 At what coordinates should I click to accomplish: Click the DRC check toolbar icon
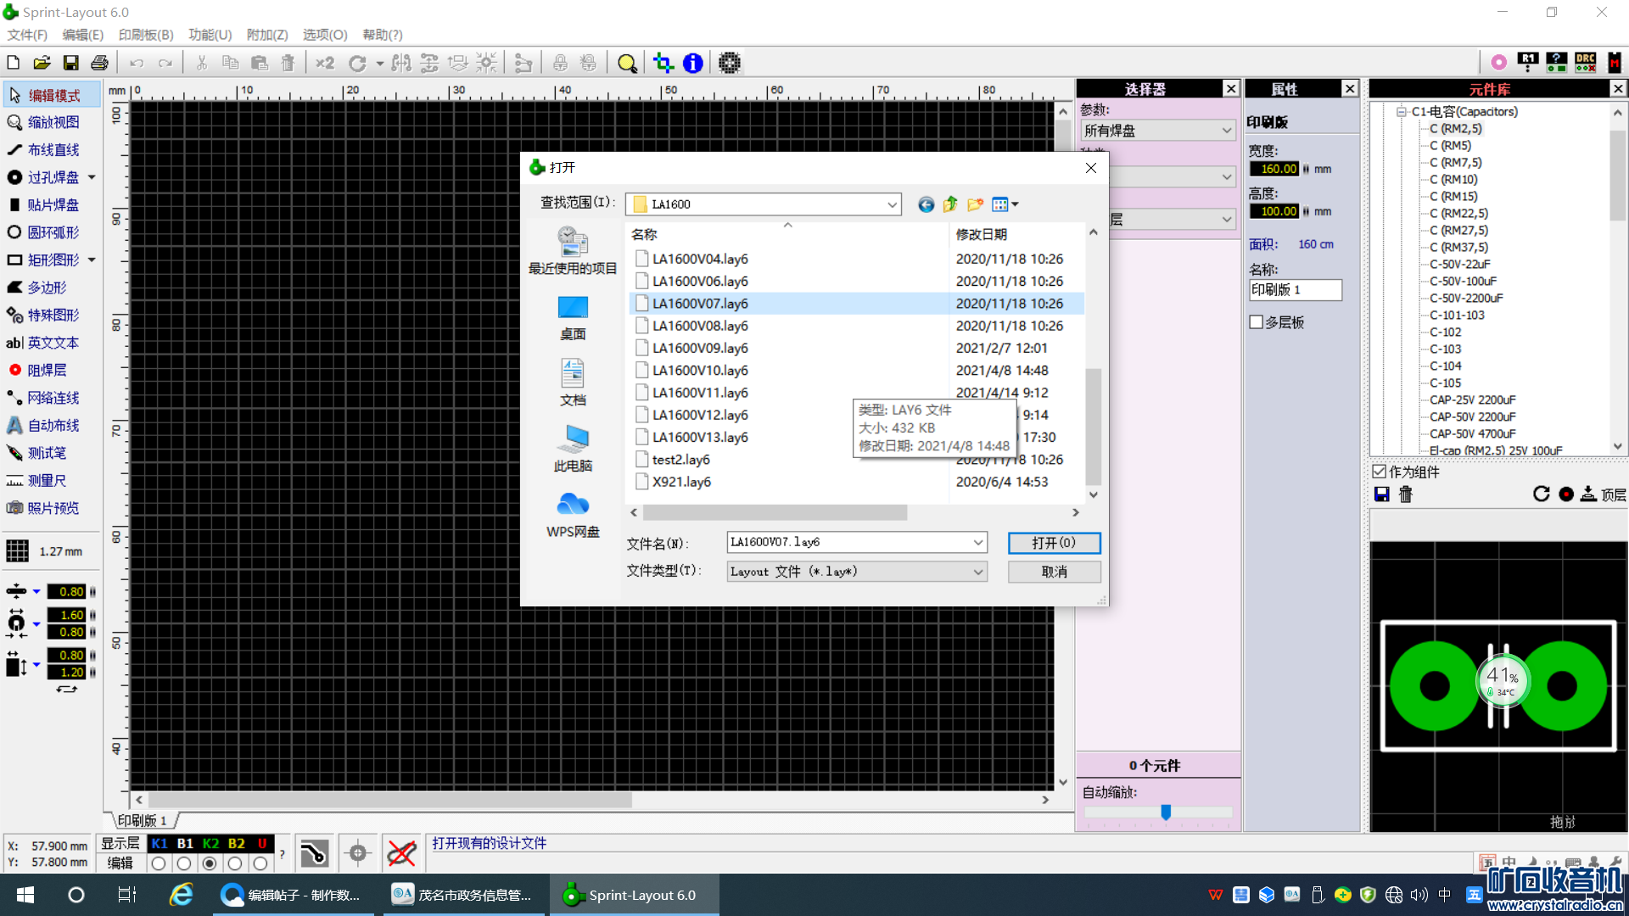pos(1585,62)
